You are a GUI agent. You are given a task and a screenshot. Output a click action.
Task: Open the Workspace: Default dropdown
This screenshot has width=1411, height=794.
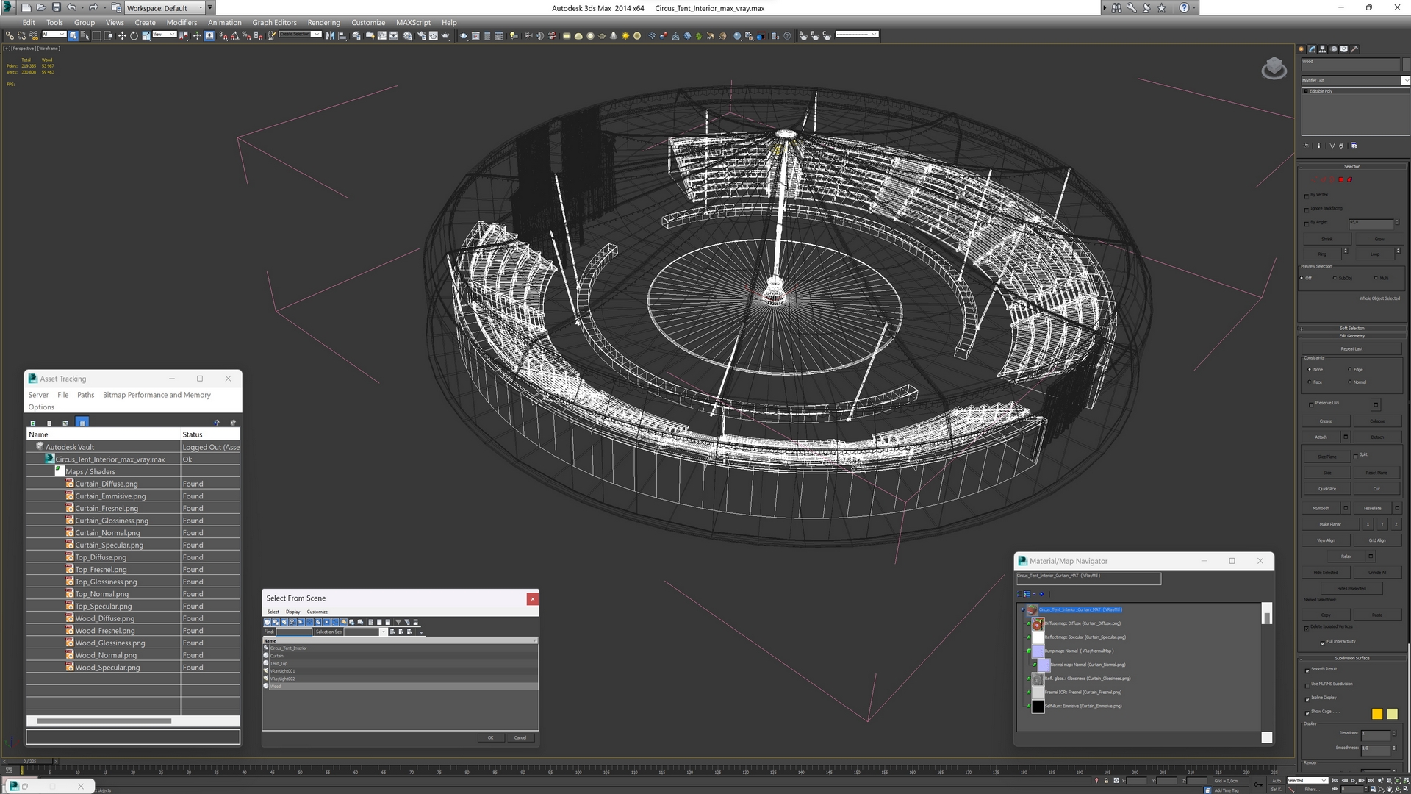165,7
